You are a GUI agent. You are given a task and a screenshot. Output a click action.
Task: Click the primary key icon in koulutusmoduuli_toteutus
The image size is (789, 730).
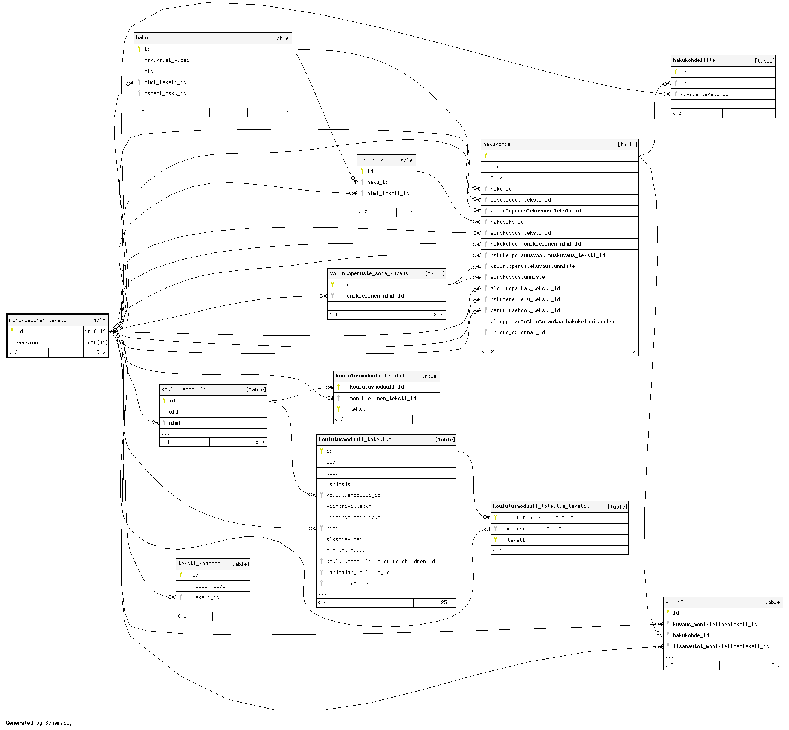(x=322, y=451)
